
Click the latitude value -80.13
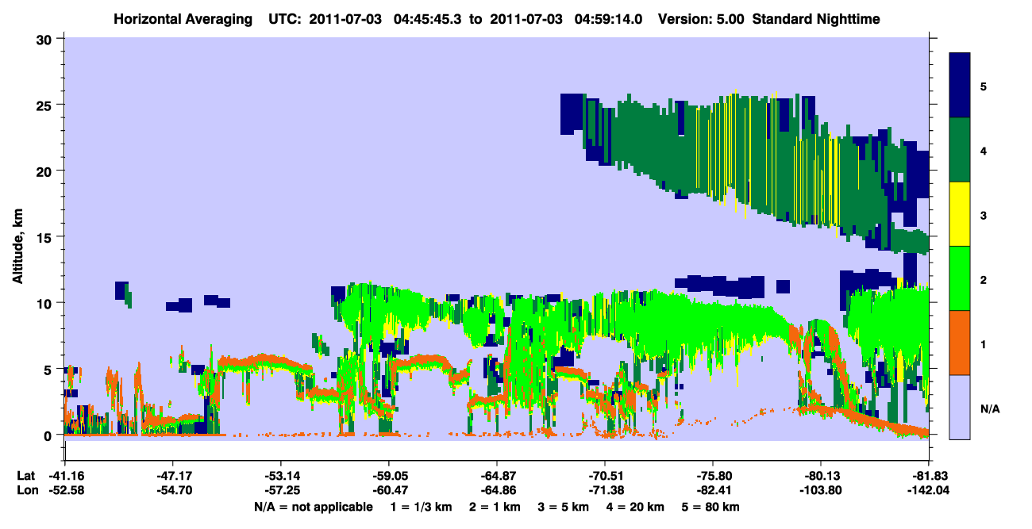click(821, 476)
